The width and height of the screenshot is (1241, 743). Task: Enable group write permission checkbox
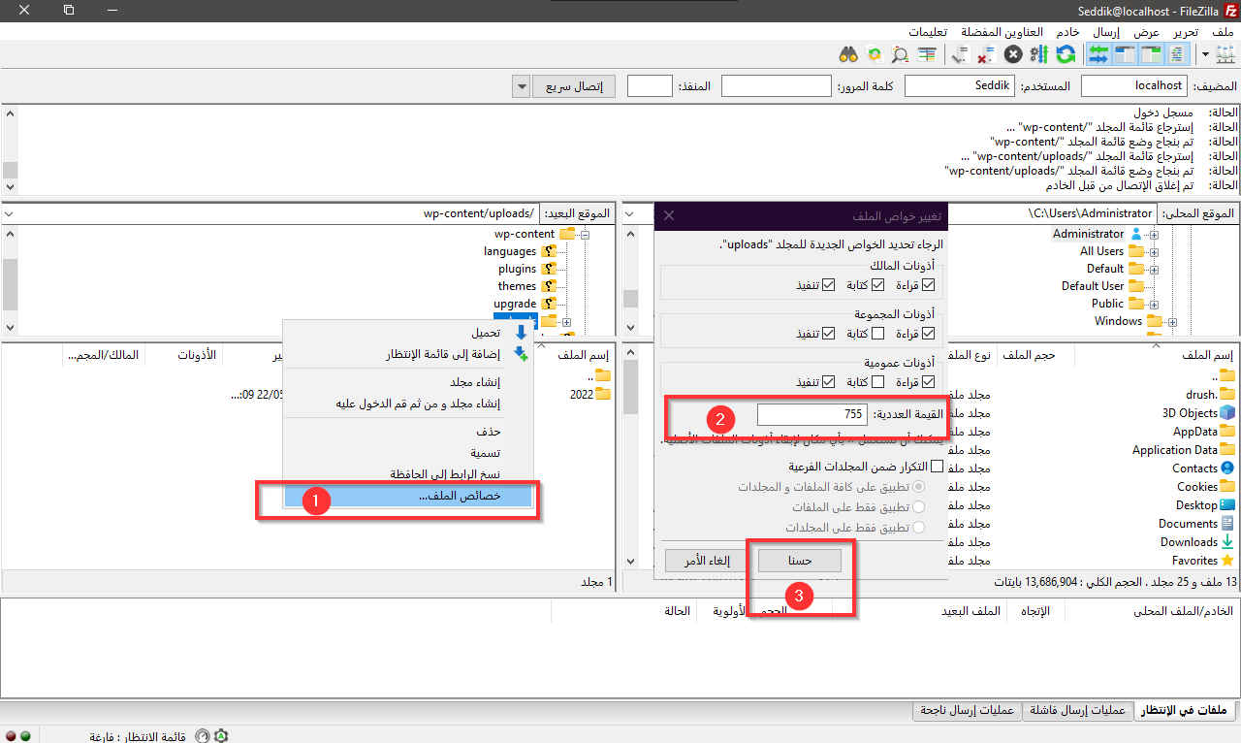(x=877, y=334)
